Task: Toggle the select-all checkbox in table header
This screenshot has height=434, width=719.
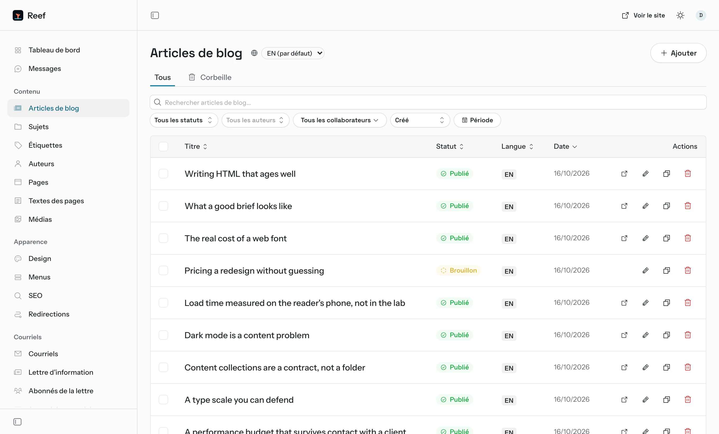Action: point(163,146)
